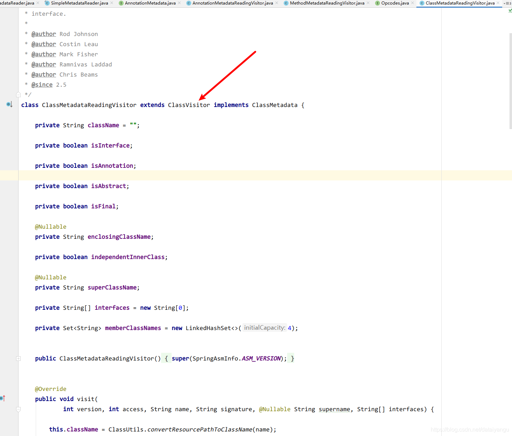Screen dimensions: 512x436
Task: Click the implemented-class gutter icon beside class declaration
Action: coord(9,104)
